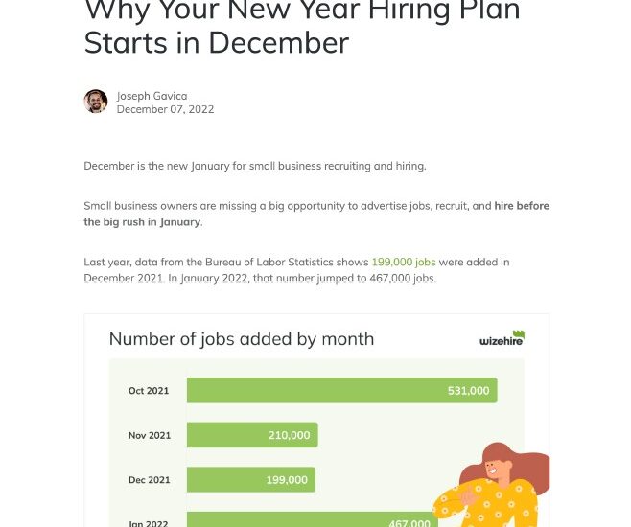Click bold text 'hire before the big rush'
The width and height of the screenshot is (631, 527).
point(316,214)
